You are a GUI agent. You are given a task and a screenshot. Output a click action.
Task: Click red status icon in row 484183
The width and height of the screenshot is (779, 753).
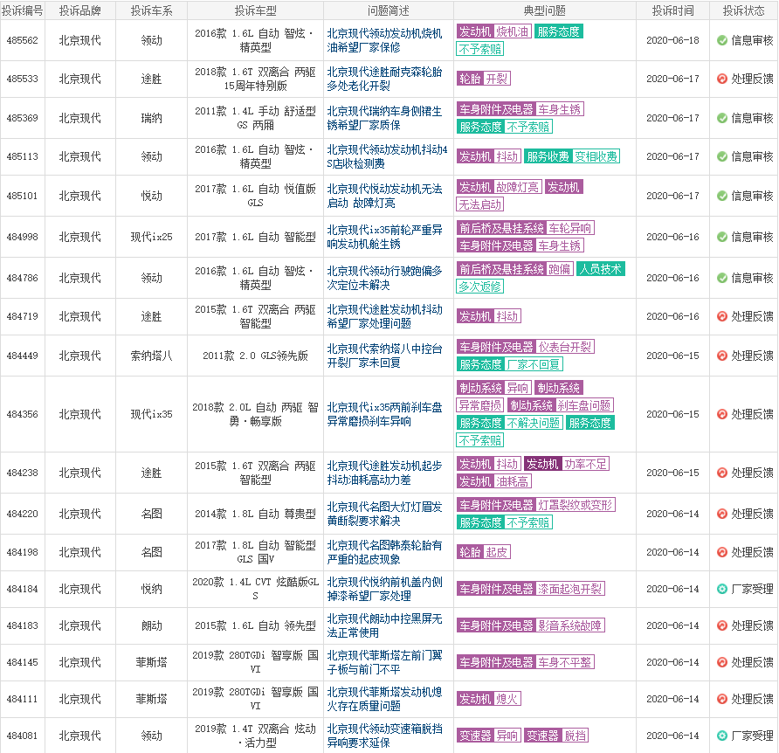coord(722,625)
